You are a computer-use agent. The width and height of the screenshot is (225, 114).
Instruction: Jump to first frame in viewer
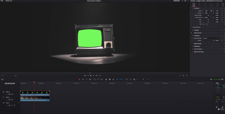pos(85,76)
